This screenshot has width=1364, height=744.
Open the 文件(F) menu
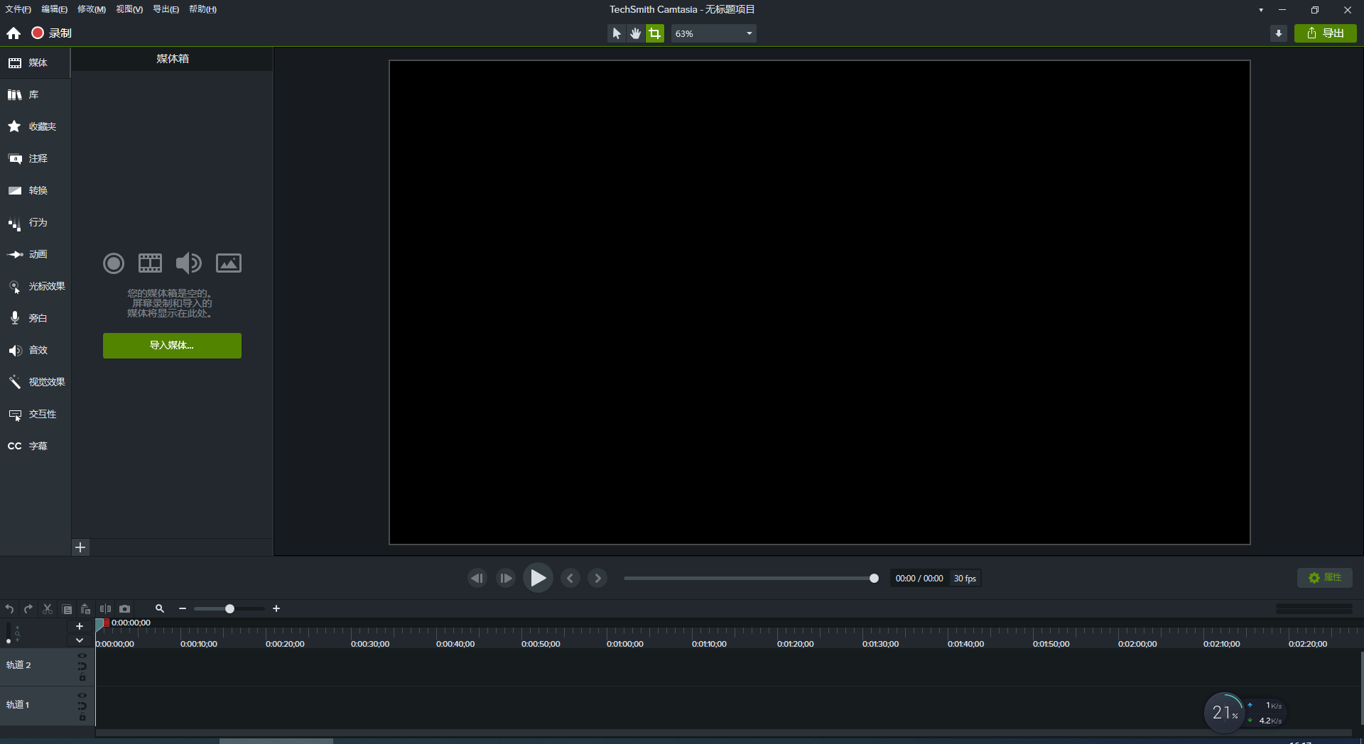pos(17,9)
